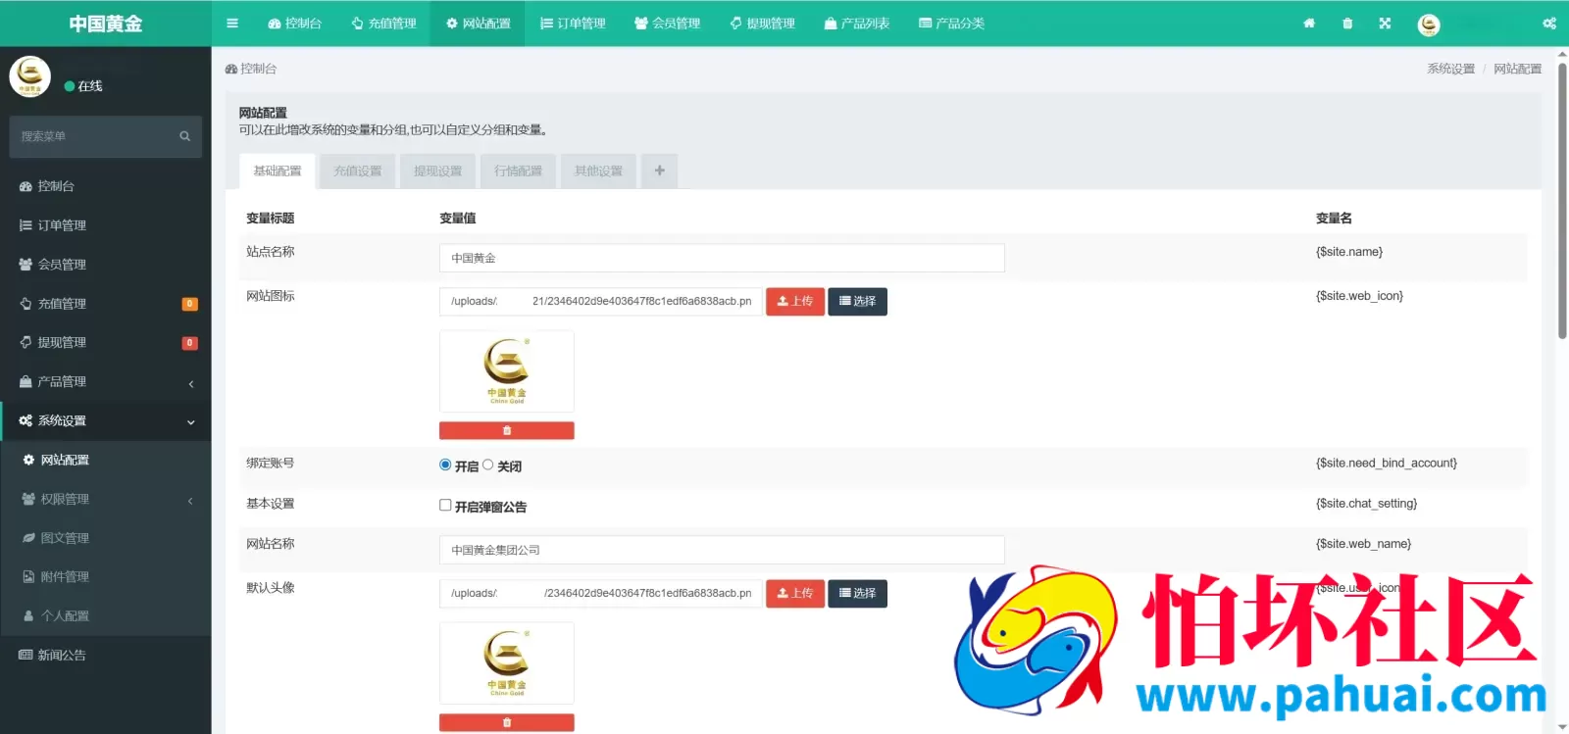1569x734 pixels.
Task: Collapse 系统设置 sidebar menu
Action: [x=106, y=421]
